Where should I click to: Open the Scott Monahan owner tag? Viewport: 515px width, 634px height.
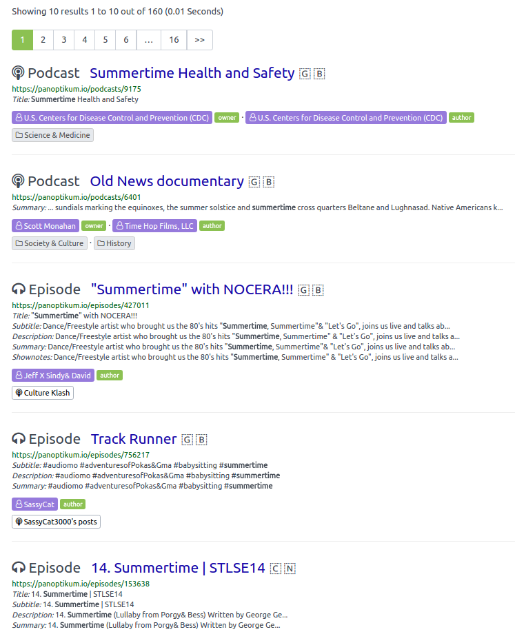pyautogui.click(x=46, y=226)
